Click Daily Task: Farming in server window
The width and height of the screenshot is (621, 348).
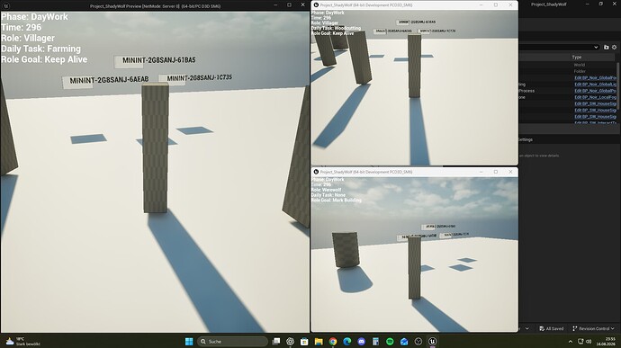click(x=40, y=49)
